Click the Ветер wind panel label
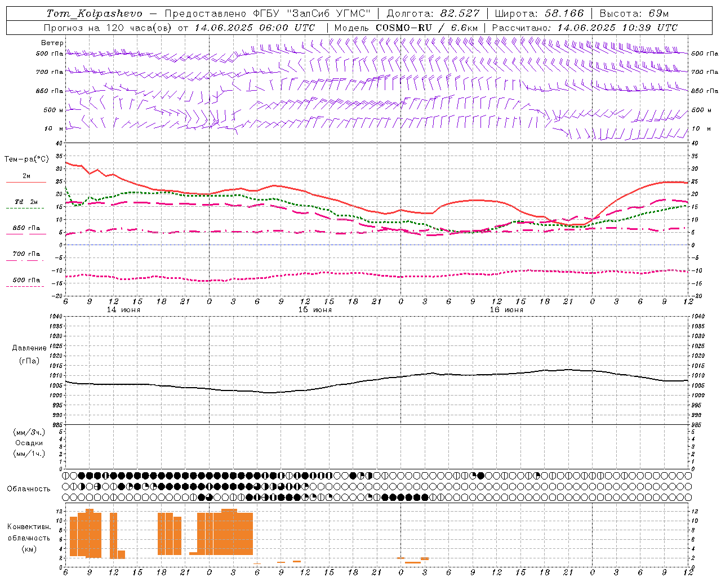 click(52, 43)
